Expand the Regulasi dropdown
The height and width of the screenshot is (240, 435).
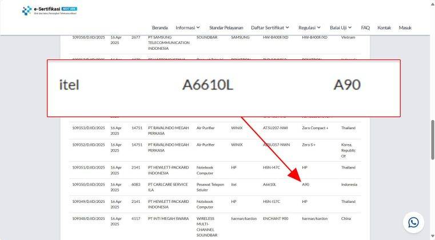pos(309,28)
